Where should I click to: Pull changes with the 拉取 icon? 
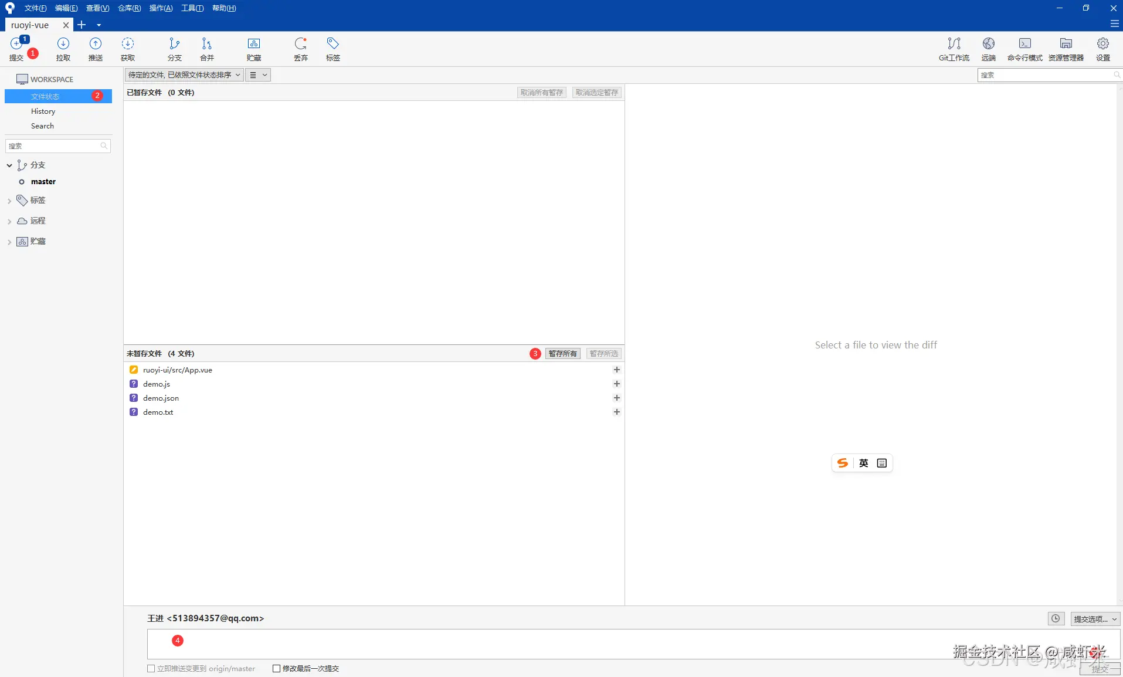coord(63,49)
